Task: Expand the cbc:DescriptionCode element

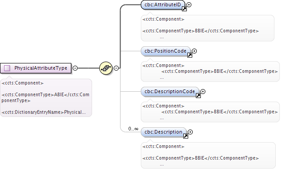Action: pos(203,92)
